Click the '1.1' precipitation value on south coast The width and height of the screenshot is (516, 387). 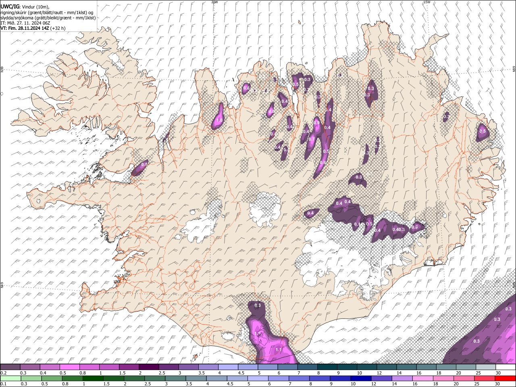pos(278,350)
